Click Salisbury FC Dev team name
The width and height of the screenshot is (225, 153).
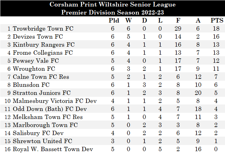(38, 133)
